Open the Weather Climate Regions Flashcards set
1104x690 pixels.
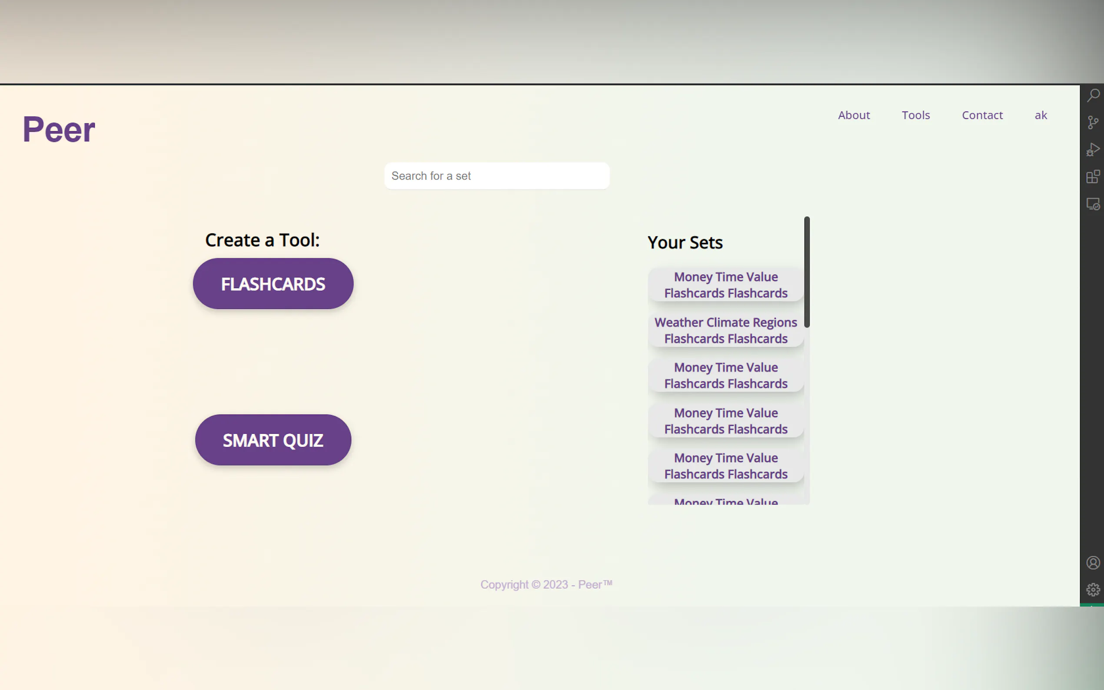tap(725, 330)
